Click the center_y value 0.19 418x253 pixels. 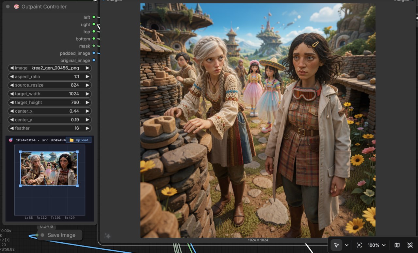75,119
